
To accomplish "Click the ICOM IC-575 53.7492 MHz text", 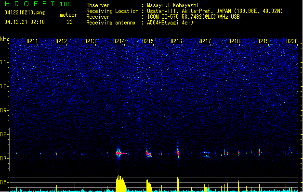I will click(x=194, y=17).
